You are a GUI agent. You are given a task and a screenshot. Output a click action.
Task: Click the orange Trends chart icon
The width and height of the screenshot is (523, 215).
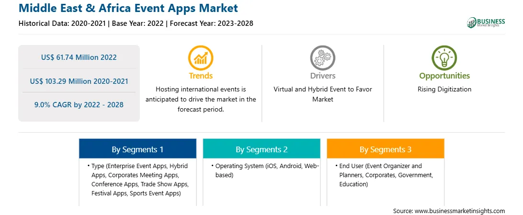click(201, 58)
